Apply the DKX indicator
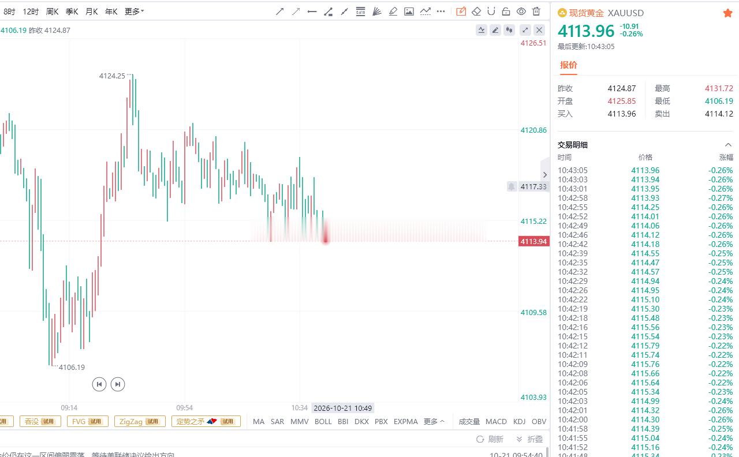 [361, 422]
